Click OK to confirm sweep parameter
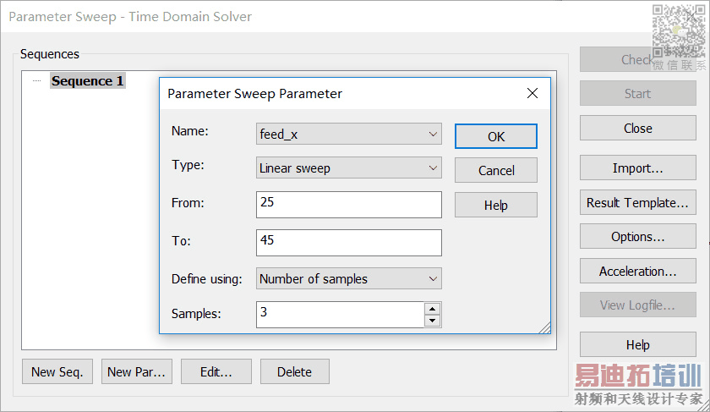 (x=496, y=136)
